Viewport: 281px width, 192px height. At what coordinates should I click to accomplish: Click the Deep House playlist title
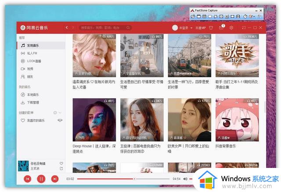(94, 149)
